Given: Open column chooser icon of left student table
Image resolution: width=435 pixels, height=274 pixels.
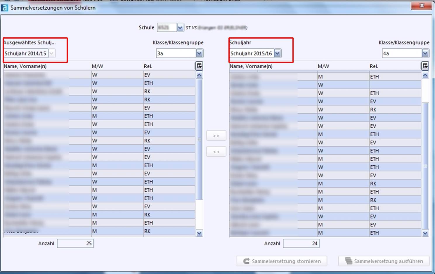Looking at the screenshot, I should click(199, 66).
